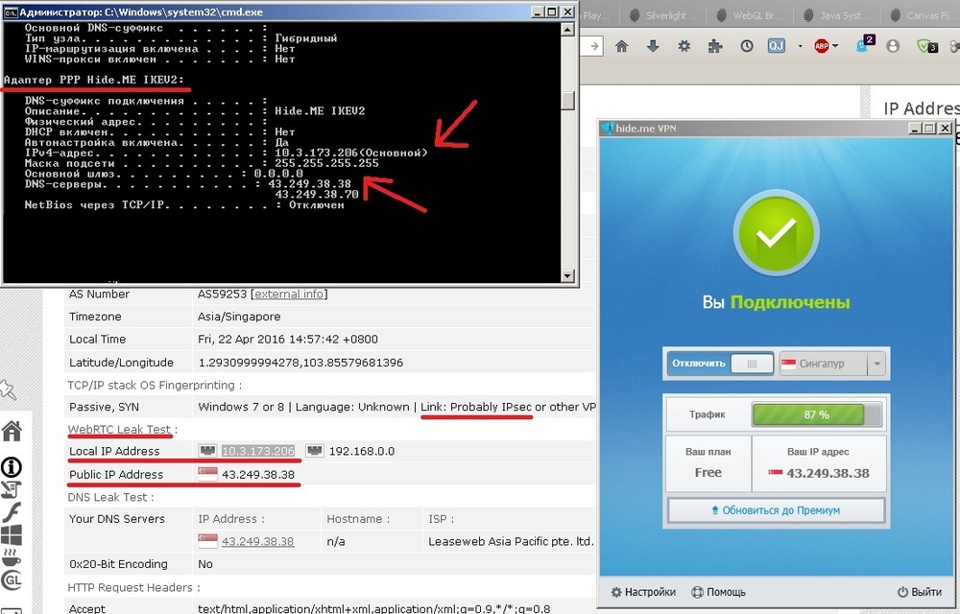
Task: Click the cmd.exe title bar icon
Action: coord(11,12)
